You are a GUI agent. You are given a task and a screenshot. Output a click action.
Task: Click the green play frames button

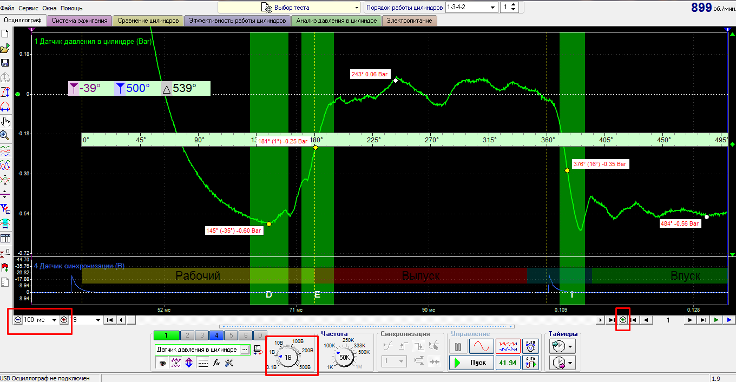tap(717, 320)
